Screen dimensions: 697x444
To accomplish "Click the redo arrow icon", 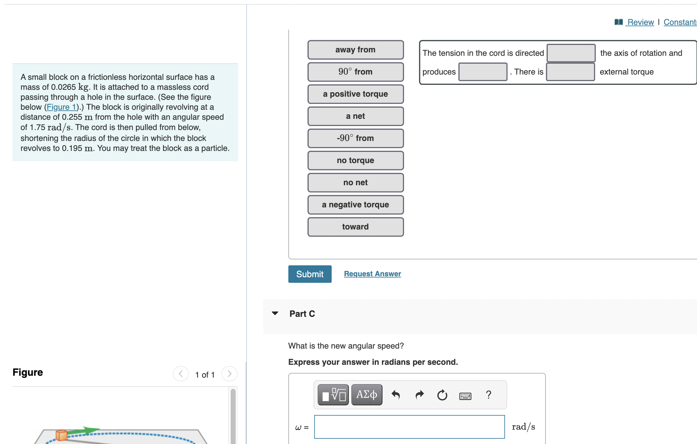I will click(x=420, y=395).
